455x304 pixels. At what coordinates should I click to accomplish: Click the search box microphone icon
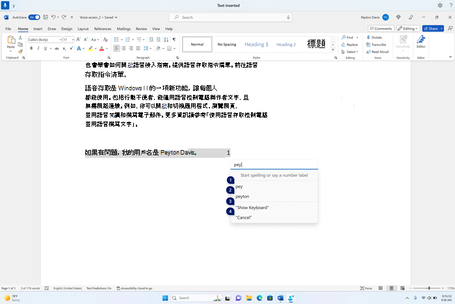[288, 18]
